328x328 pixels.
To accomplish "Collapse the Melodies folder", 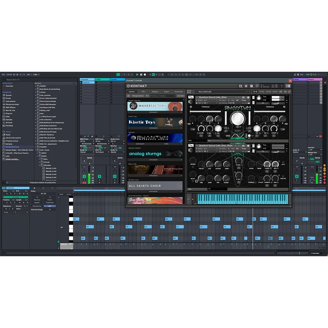I will 39,165.
